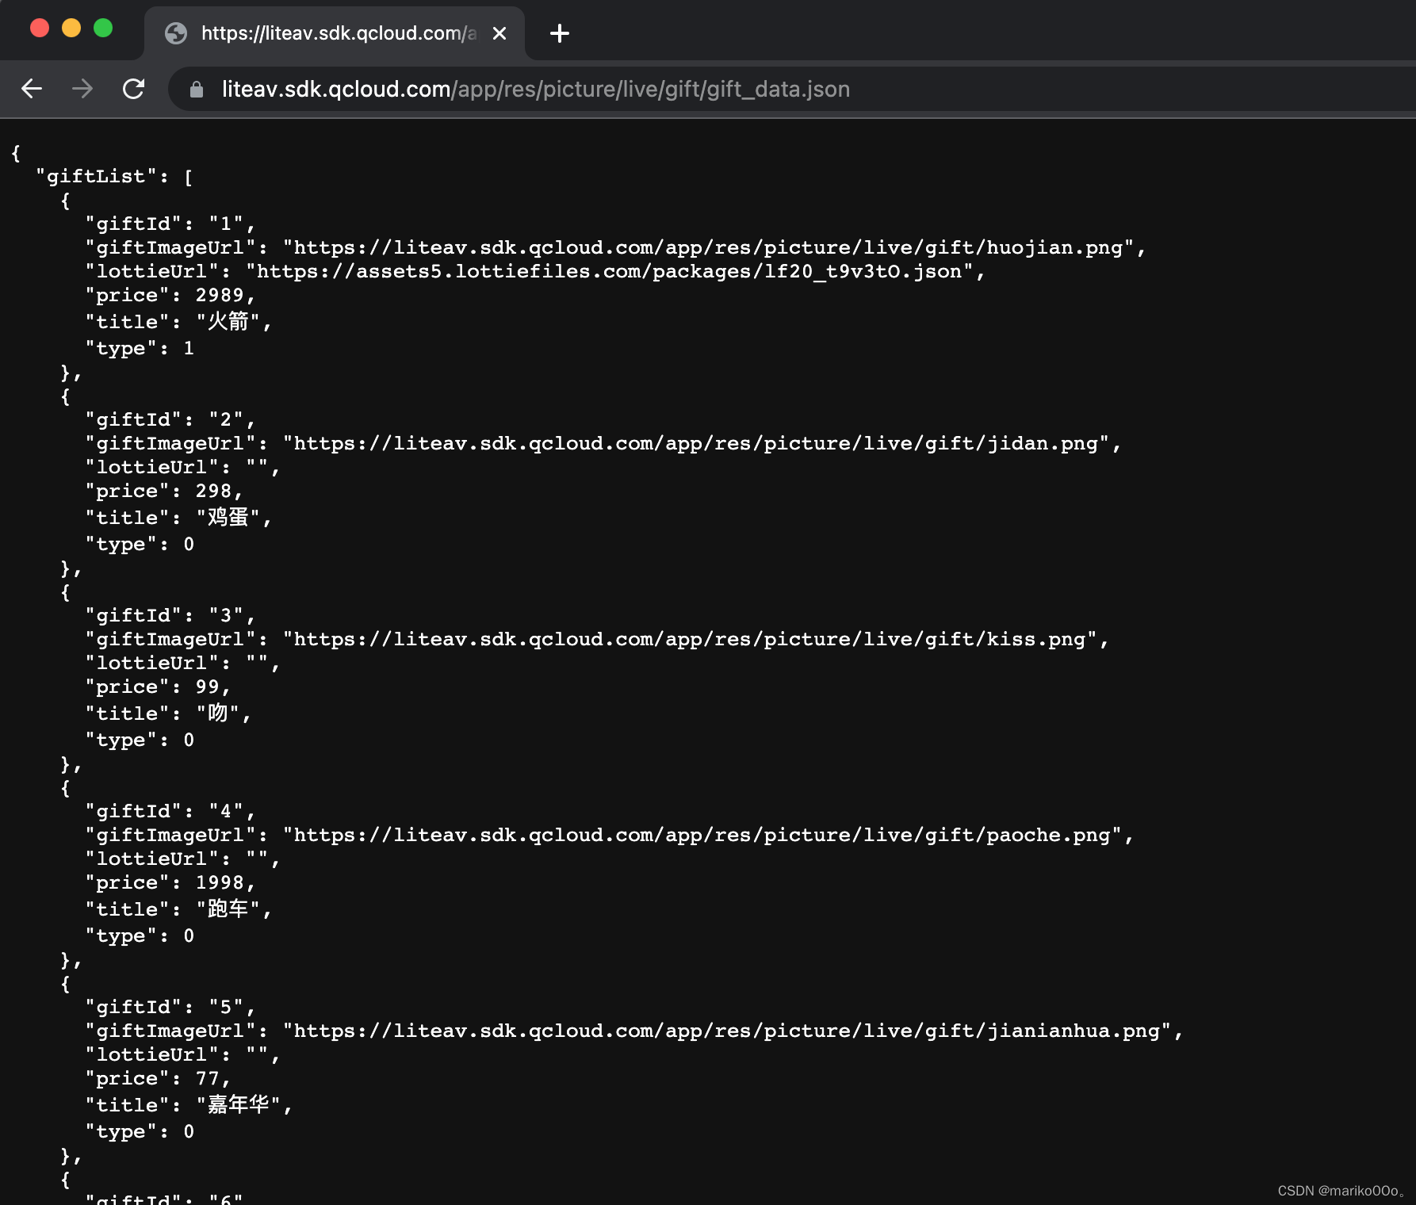Click the "type": 1 line

(140, 349)
